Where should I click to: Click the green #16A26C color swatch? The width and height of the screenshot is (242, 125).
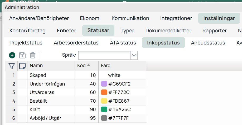104,109
